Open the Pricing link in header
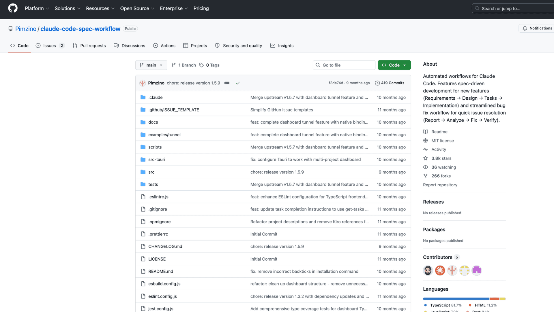Screen dimensions: 554x312 (201, 8)
